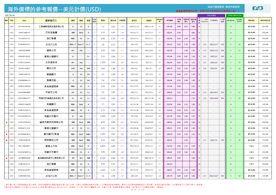Select the red star beside ISIN US345357W764 row
Image resolution: width=276 pixels, height=195 pixels.
(7, 122)
